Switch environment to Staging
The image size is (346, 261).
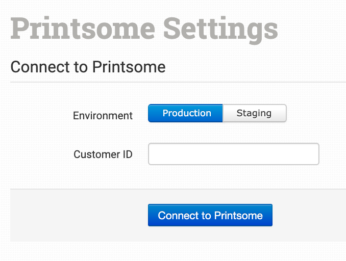254,113
